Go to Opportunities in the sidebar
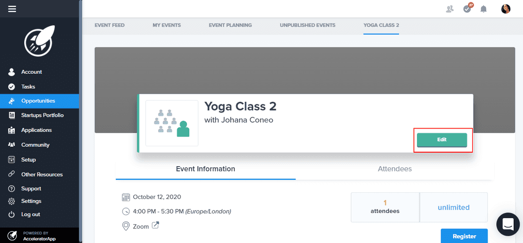 point(38,101)
